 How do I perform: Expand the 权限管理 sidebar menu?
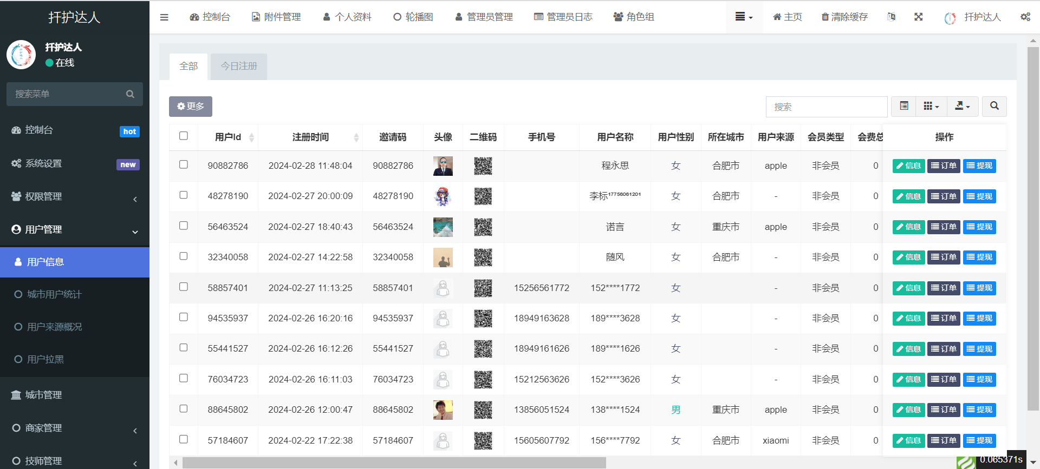click(75, 197)
